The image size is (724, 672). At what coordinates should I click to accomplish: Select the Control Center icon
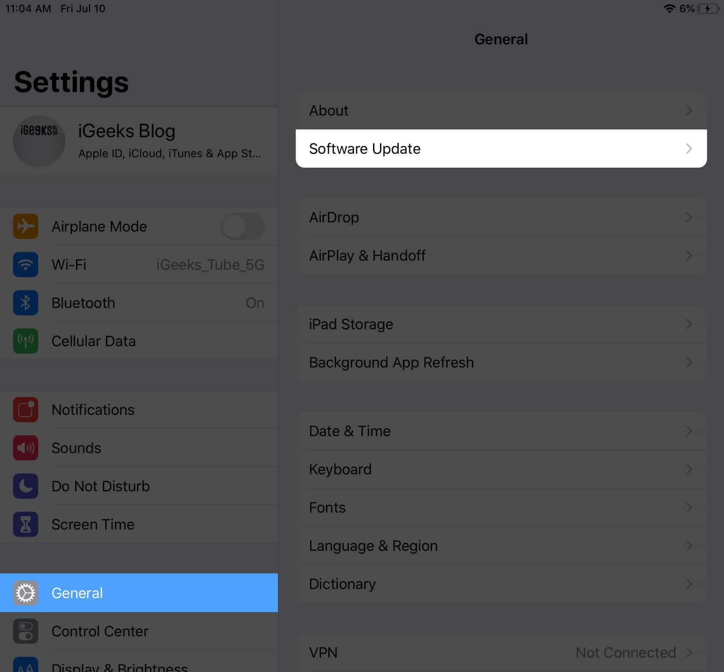point(26,631)
